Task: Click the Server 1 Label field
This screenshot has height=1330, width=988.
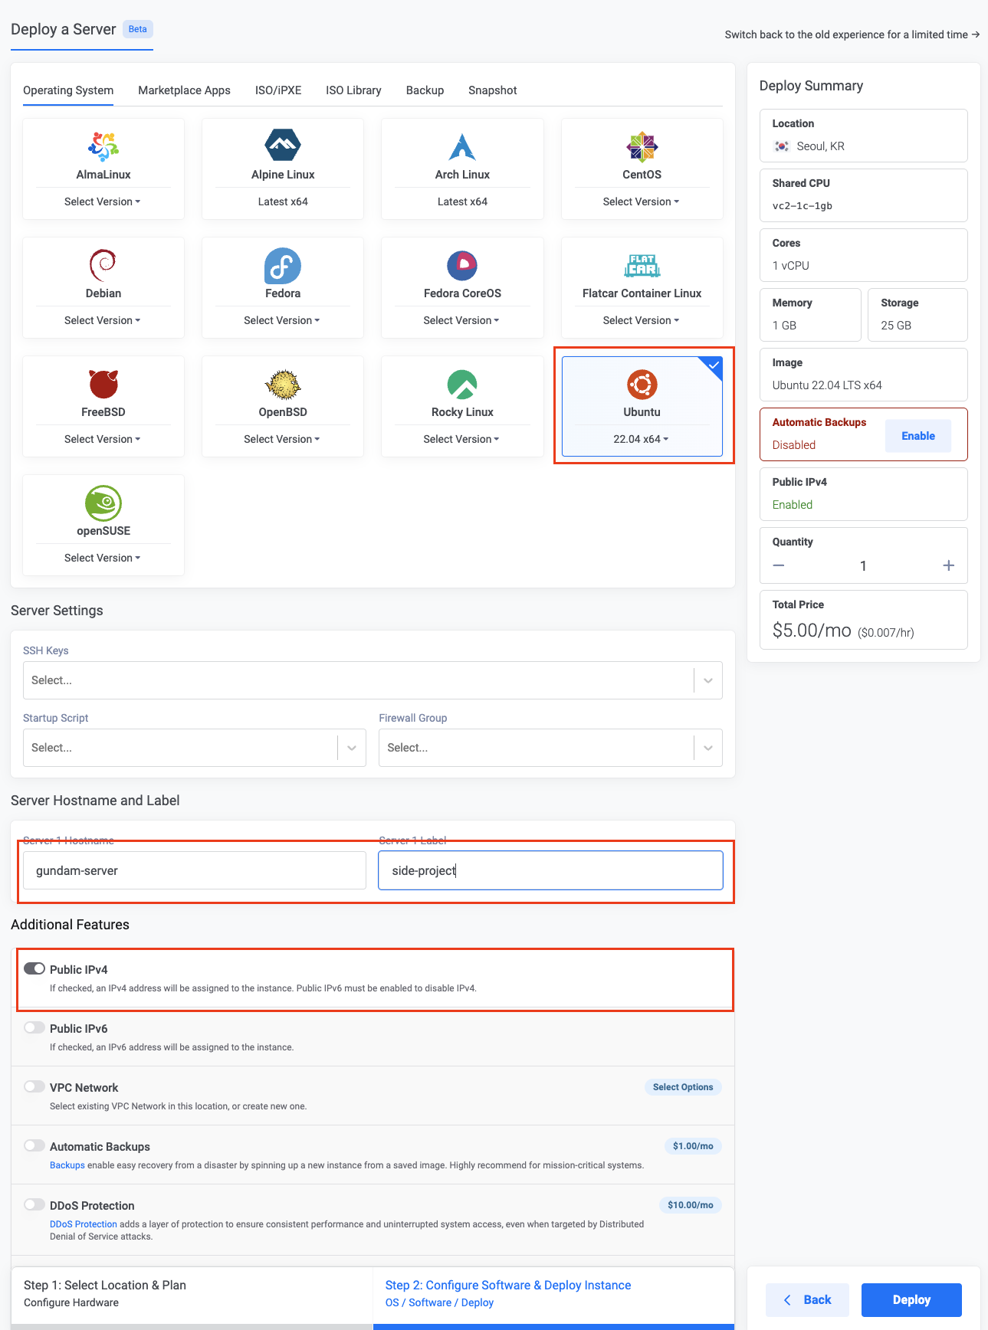Action: coord(550,870)
